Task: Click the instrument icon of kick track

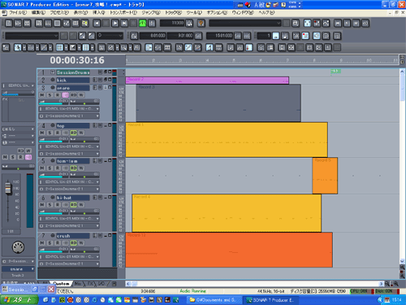Action: click(x=53, y=80)
